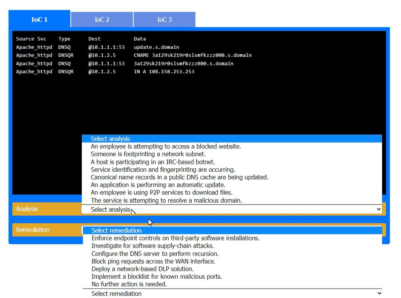Viewport: 401px width, 298px height.
Task: Switch to the IoC 3 tab
Action: tap(164, 20)
